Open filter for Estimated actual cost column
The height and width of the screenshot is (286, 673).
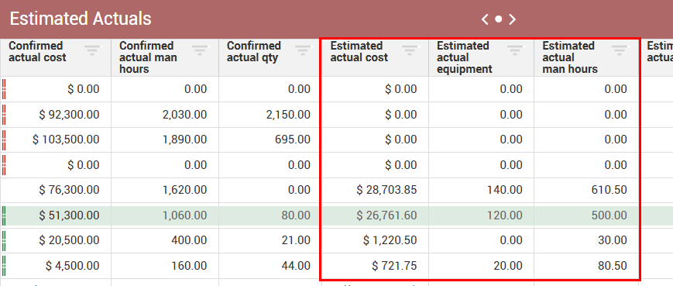[x=410, y=50]
